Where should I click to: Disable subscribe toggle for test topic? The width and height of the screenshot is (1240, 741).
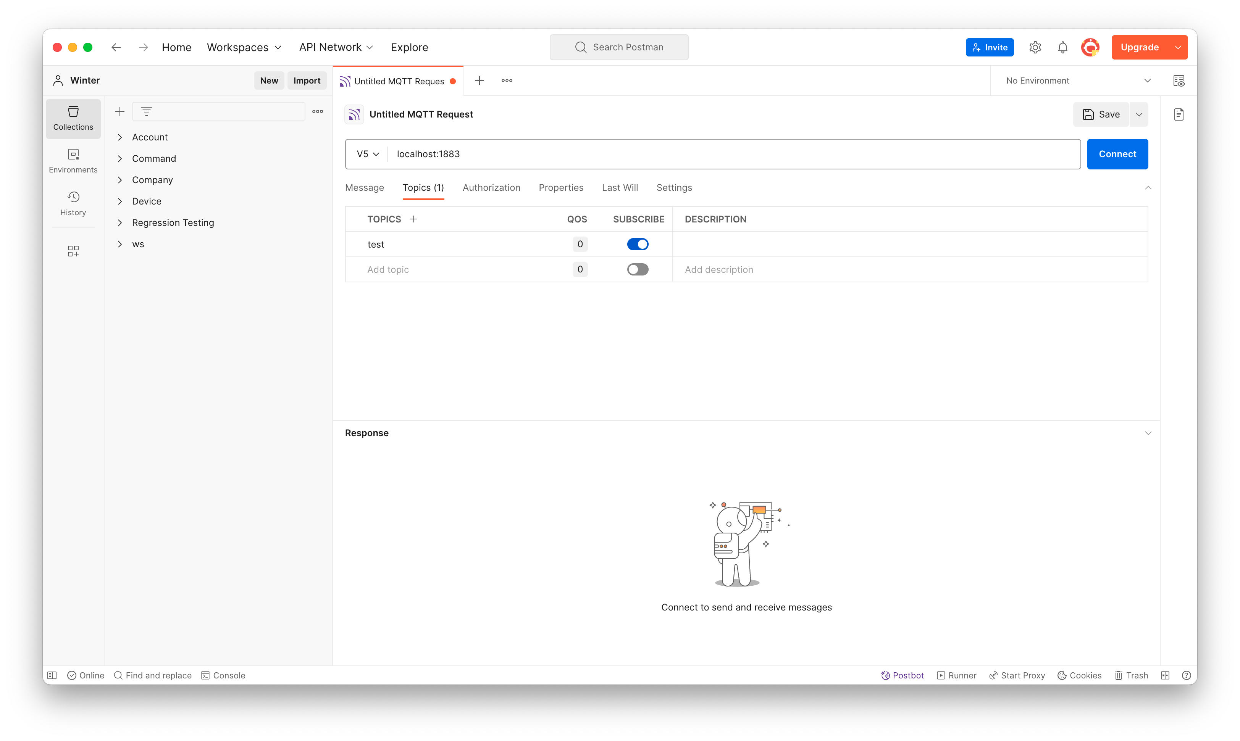coord(638,244)
